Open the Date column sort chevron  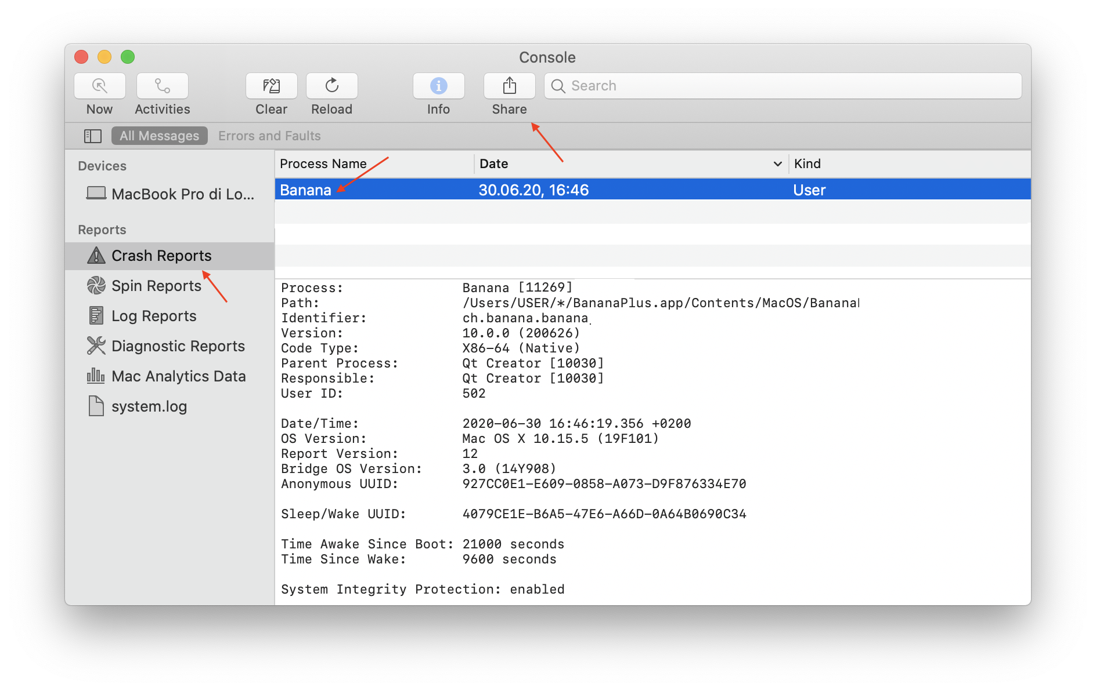click(x=777, y=164)
